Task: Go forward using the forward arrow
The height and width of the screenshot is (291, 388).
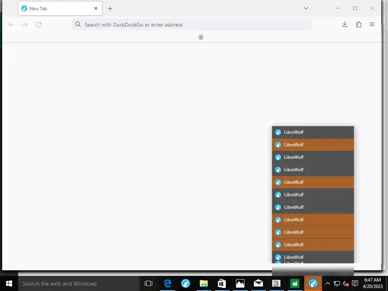Action: 25,25
